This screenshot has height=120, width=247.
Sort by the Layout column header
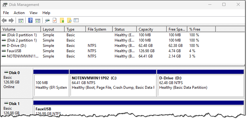53,29
